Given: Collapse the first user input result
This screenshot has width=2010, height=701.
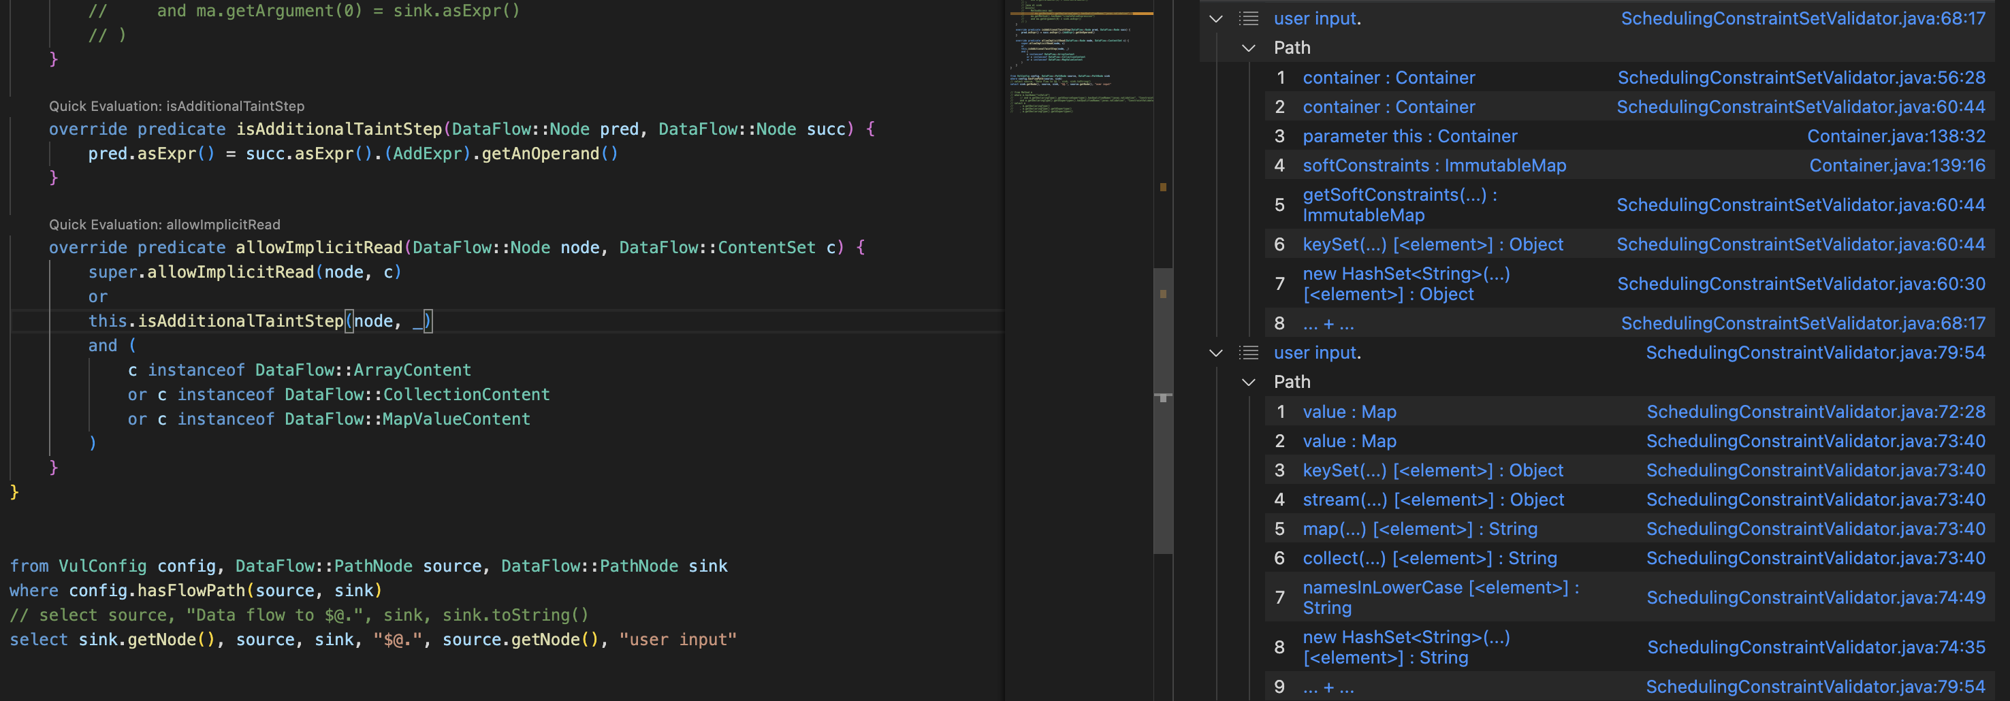Looking at the screenshot, I should pos(1215,18).
